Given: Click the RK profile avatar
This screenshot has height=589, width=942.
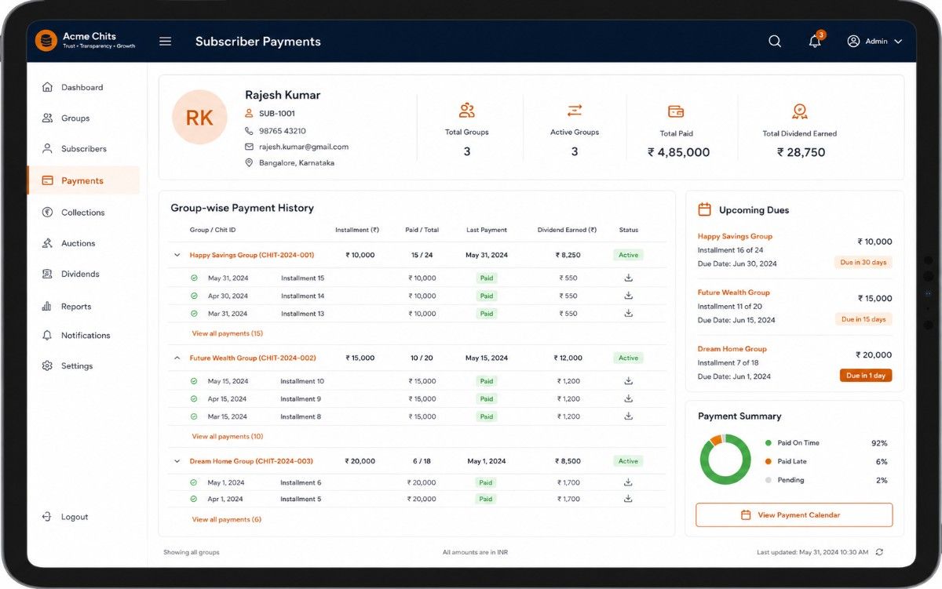Looking at the screenshot, I should [199, 118].
